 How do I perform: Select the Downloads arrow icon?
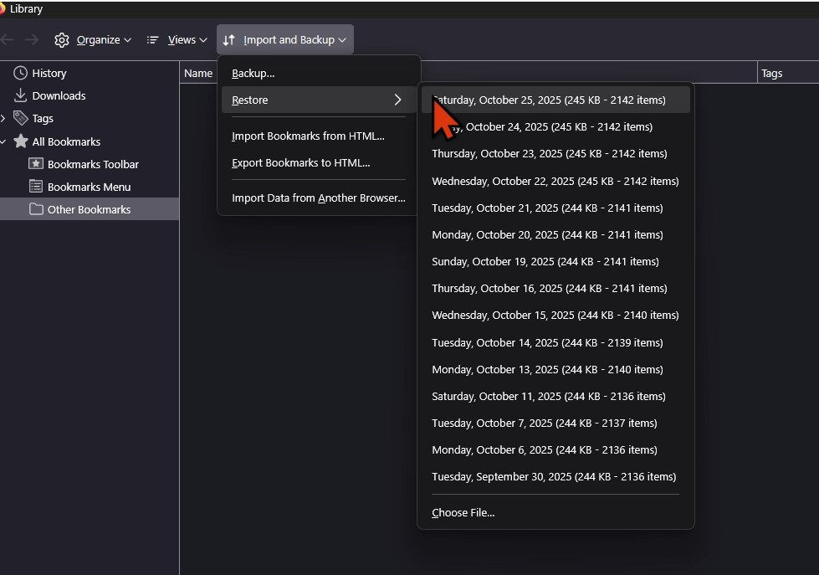tap(21, 95)
